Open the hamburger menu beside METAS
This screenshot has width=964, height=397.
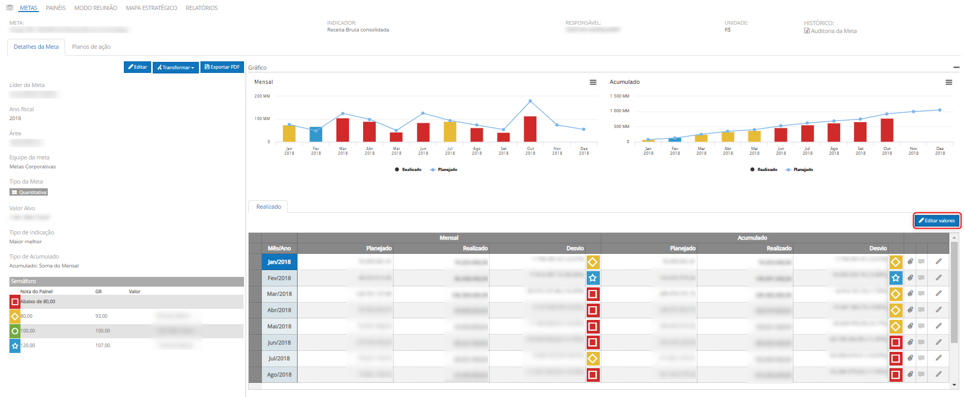pos(9,8)
